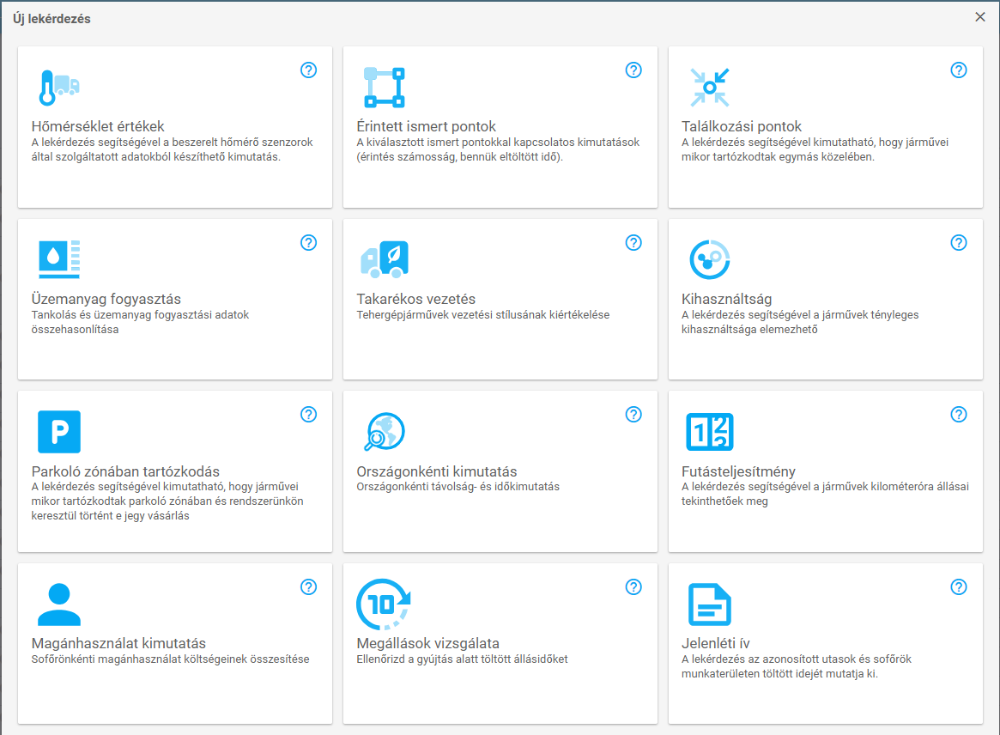Image resolution: width=1000 pixels, height=735 pixels.
Task: Select the Kihasználtság circular chart icon
Action: click(x=709, y=259)
